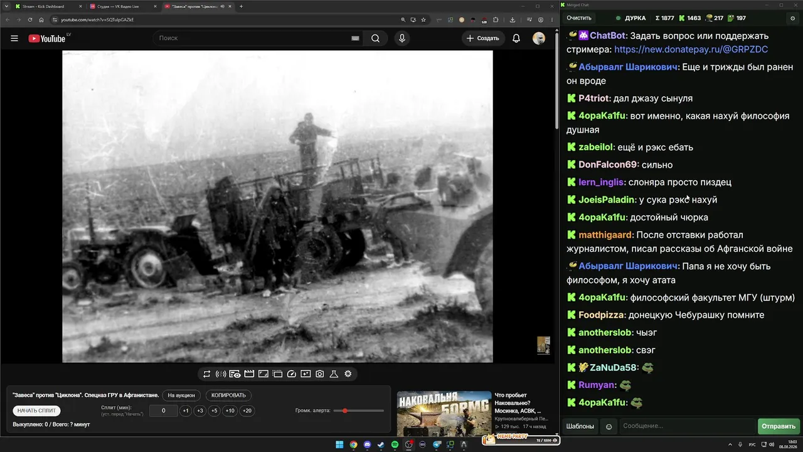
Task: Take a screenshot with camera icon
Action: point(320,374)
